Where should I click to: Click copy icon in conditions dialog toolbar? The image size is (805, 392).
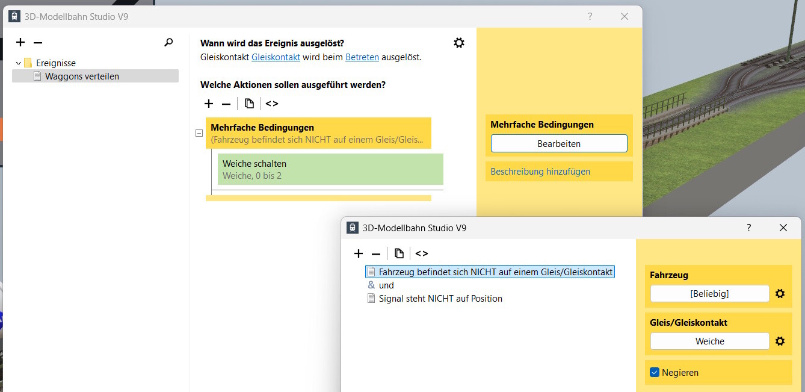point(399,254)
